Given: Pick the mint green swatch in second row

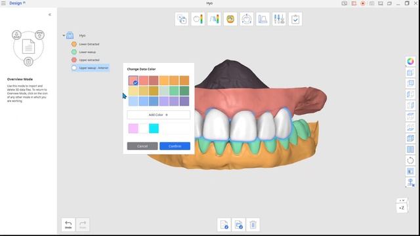Looking at the screenshot, I should click(x=174, y=91).
